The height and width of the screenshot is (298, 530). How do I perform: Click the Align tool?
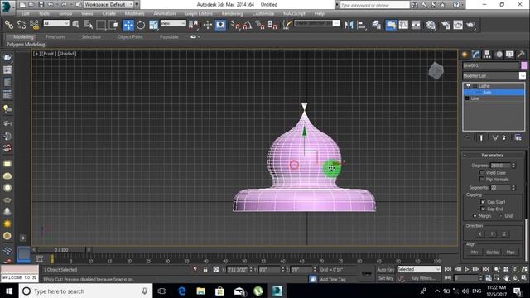pos(361,25)
